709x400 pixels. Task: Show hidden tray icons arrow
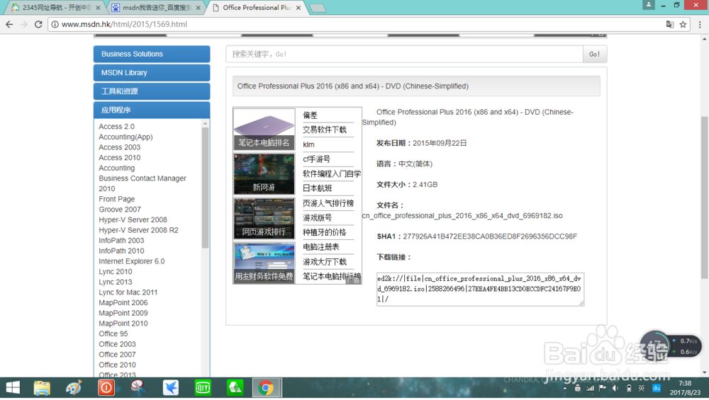[x=565, y=388]
